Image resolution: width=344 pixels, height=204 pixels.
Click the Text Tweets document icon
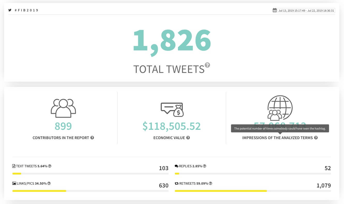(14, 166)
